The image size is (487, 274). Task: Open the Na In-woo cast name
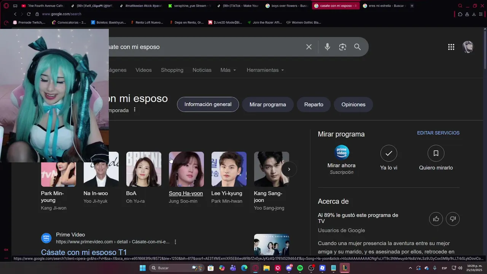click(x=95, y=193)
